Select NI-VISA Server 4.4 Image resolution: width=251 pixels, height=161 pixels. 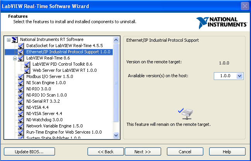coord(44,114)
